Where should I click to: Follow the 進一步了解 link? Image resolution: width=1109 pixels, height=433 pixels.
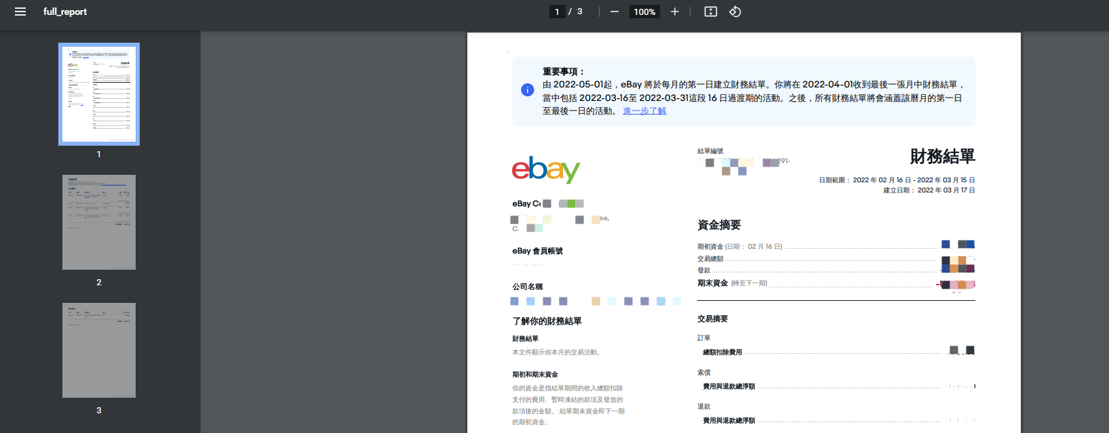click(x=644, y=111)
